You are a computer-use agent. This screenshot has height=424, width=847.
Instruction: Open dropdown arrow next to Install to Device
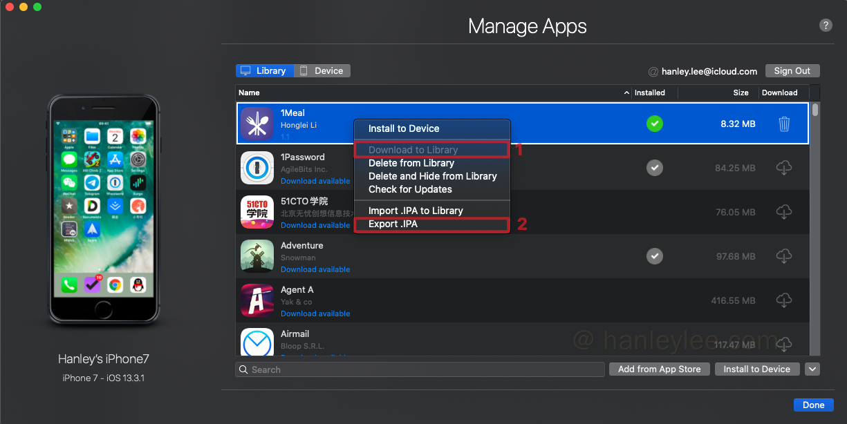812,369
